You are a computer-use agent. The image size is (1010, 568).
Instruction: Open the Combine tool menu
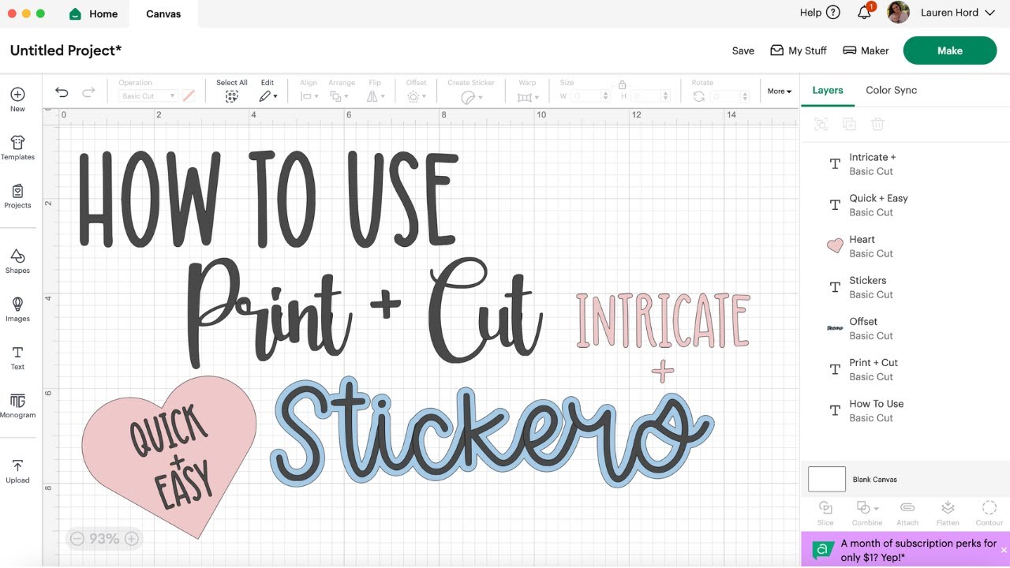tap(867, 513)
